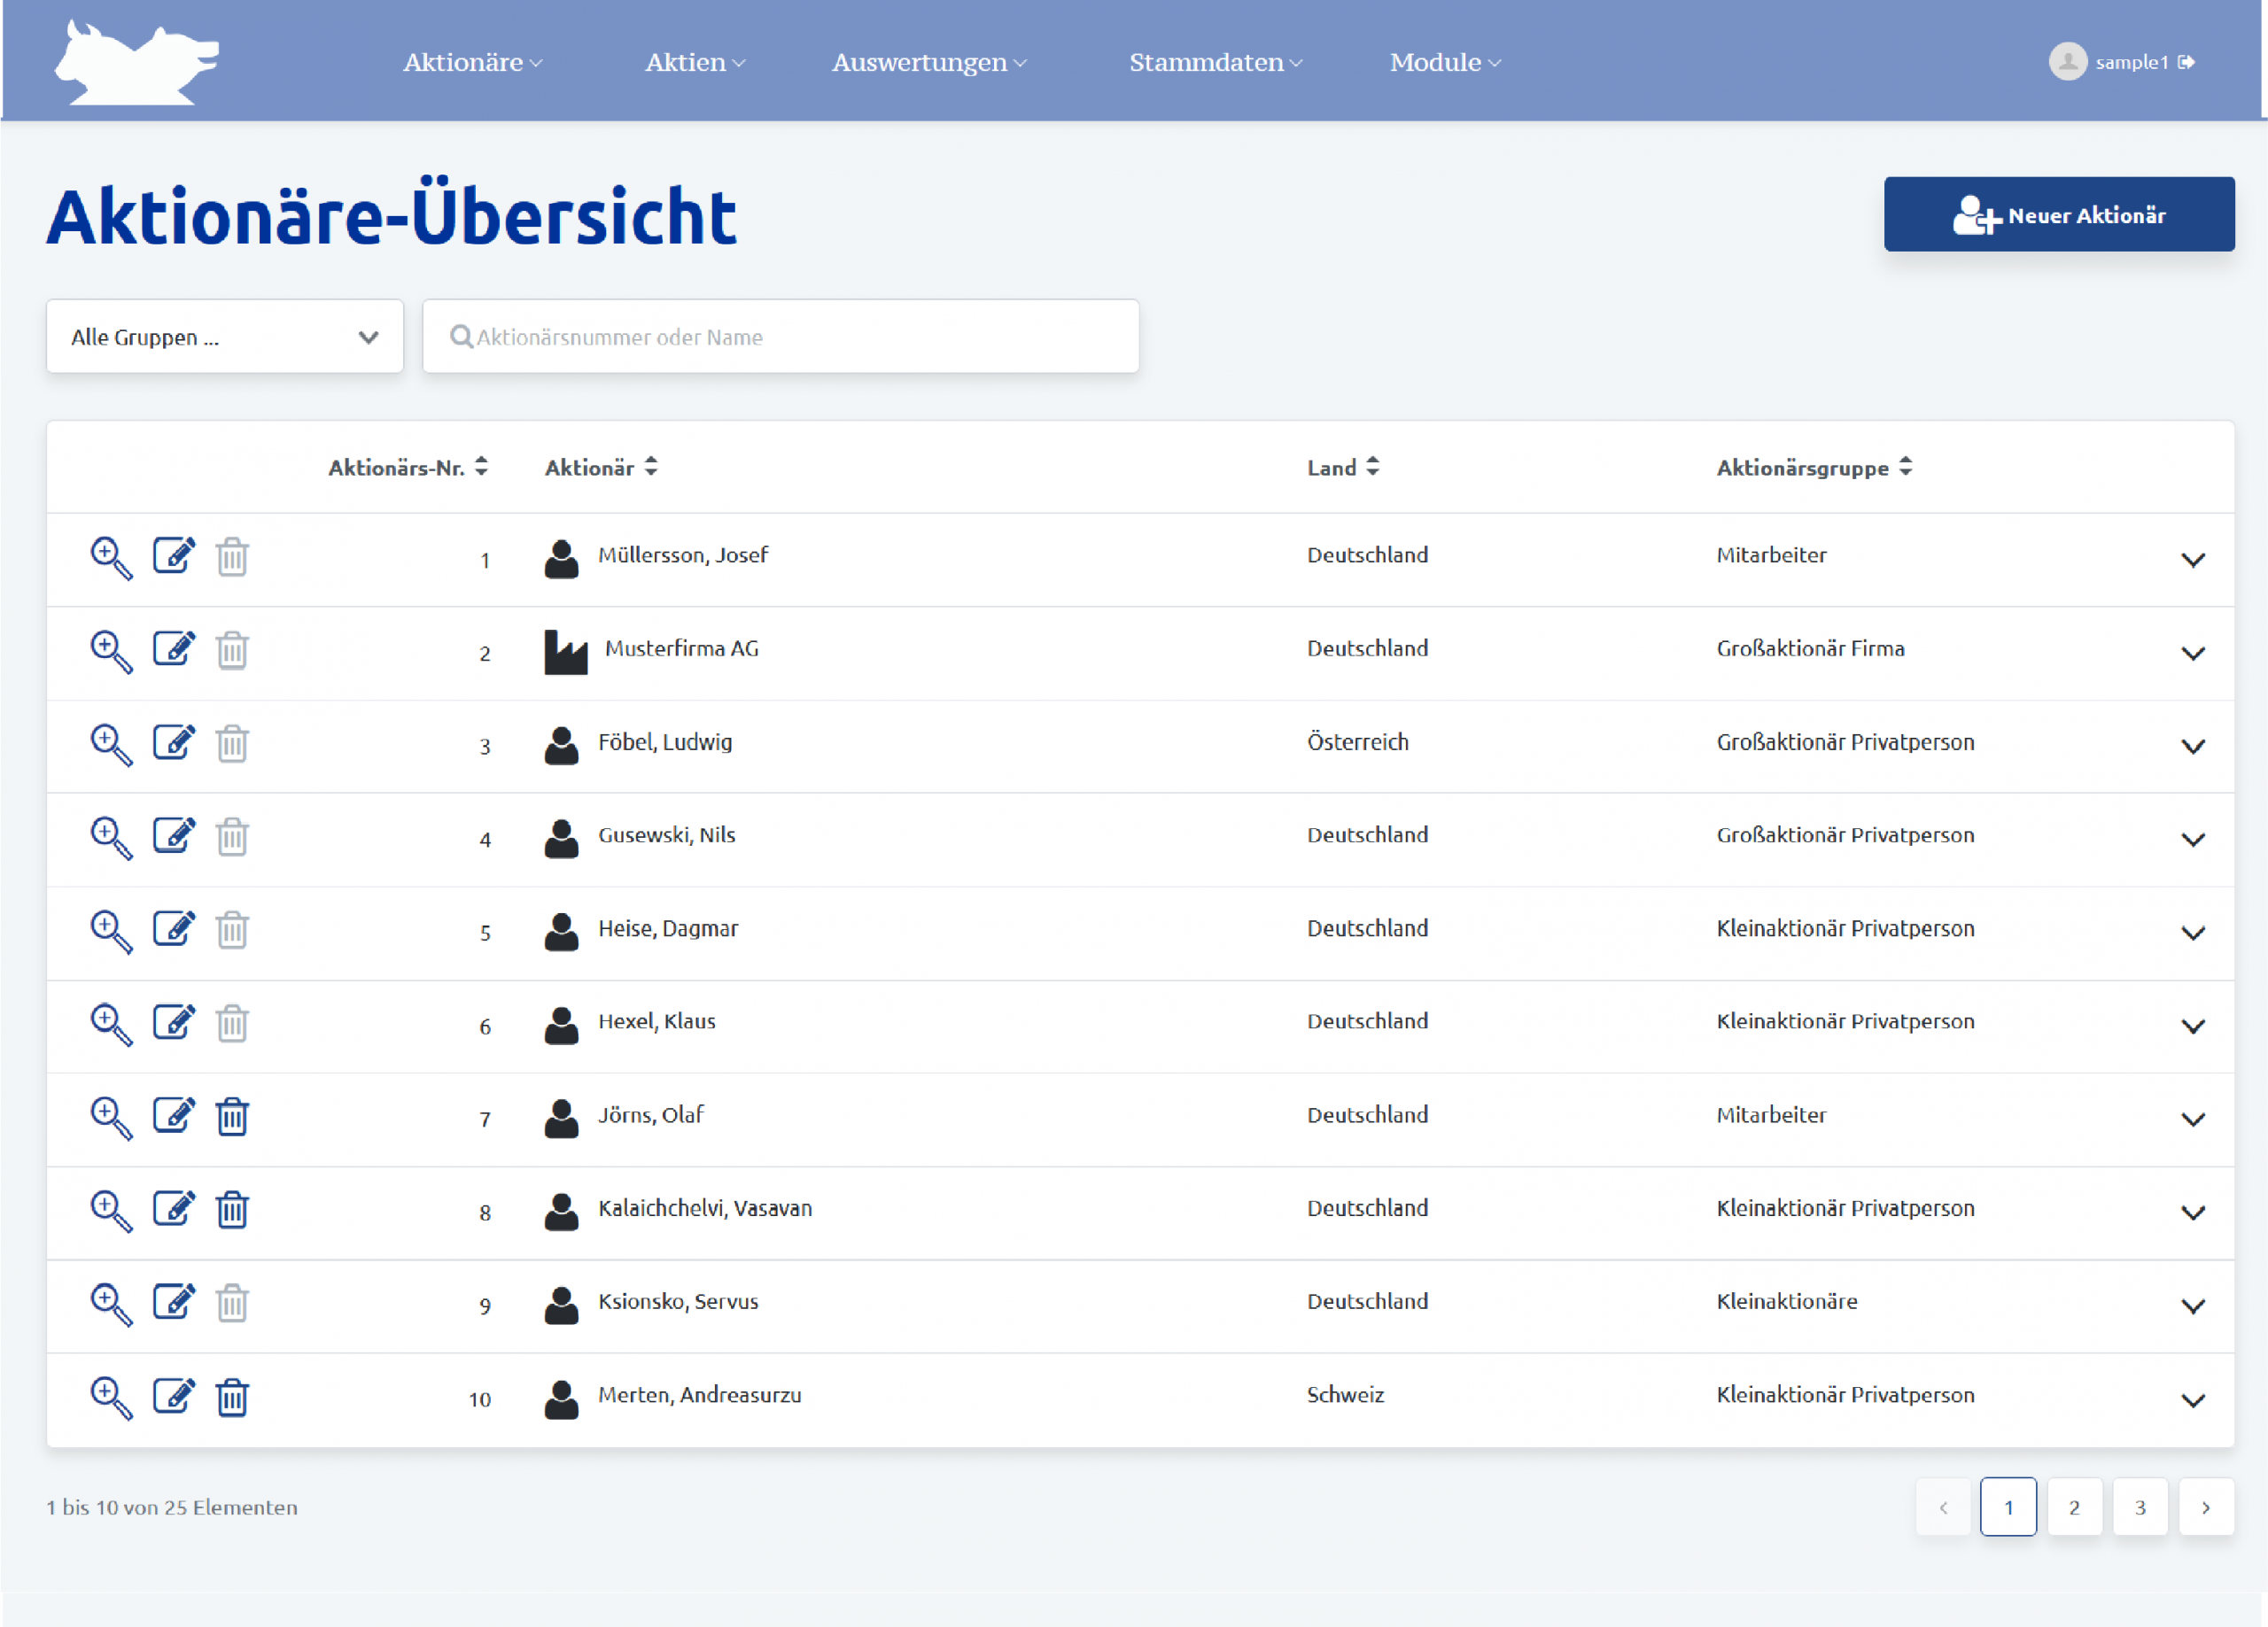Sort by Aktionärs-Nr. column
2268x1627 pixels.
click(x=408, y=467)
